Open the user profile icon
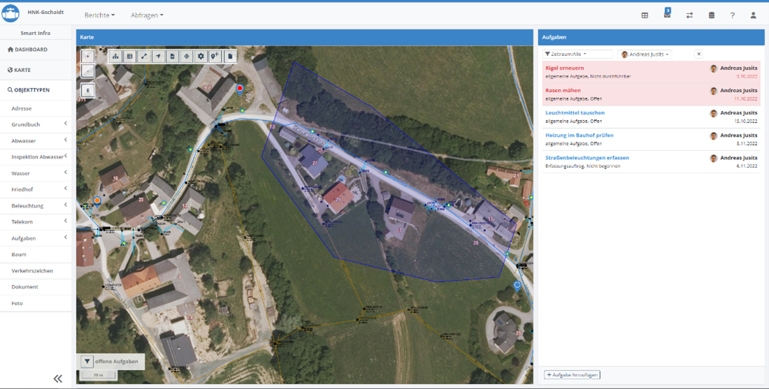 click(x=754, y=15)
